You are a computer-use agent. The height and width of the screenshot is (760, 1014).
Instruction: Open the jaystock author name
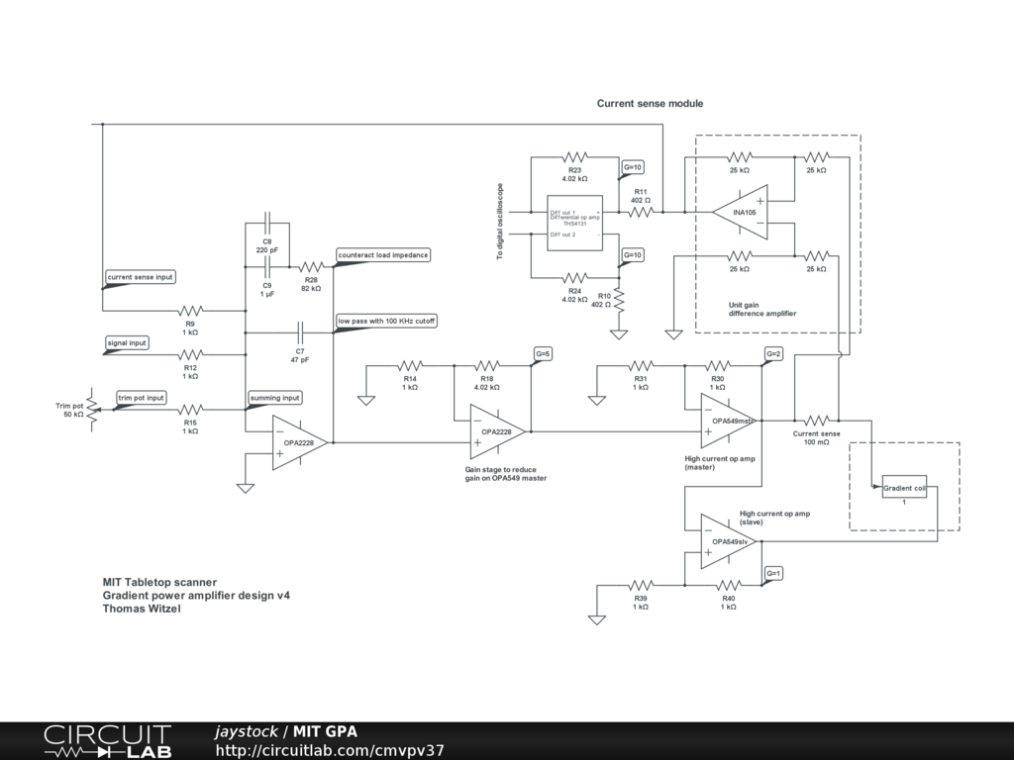click(246, 731)
